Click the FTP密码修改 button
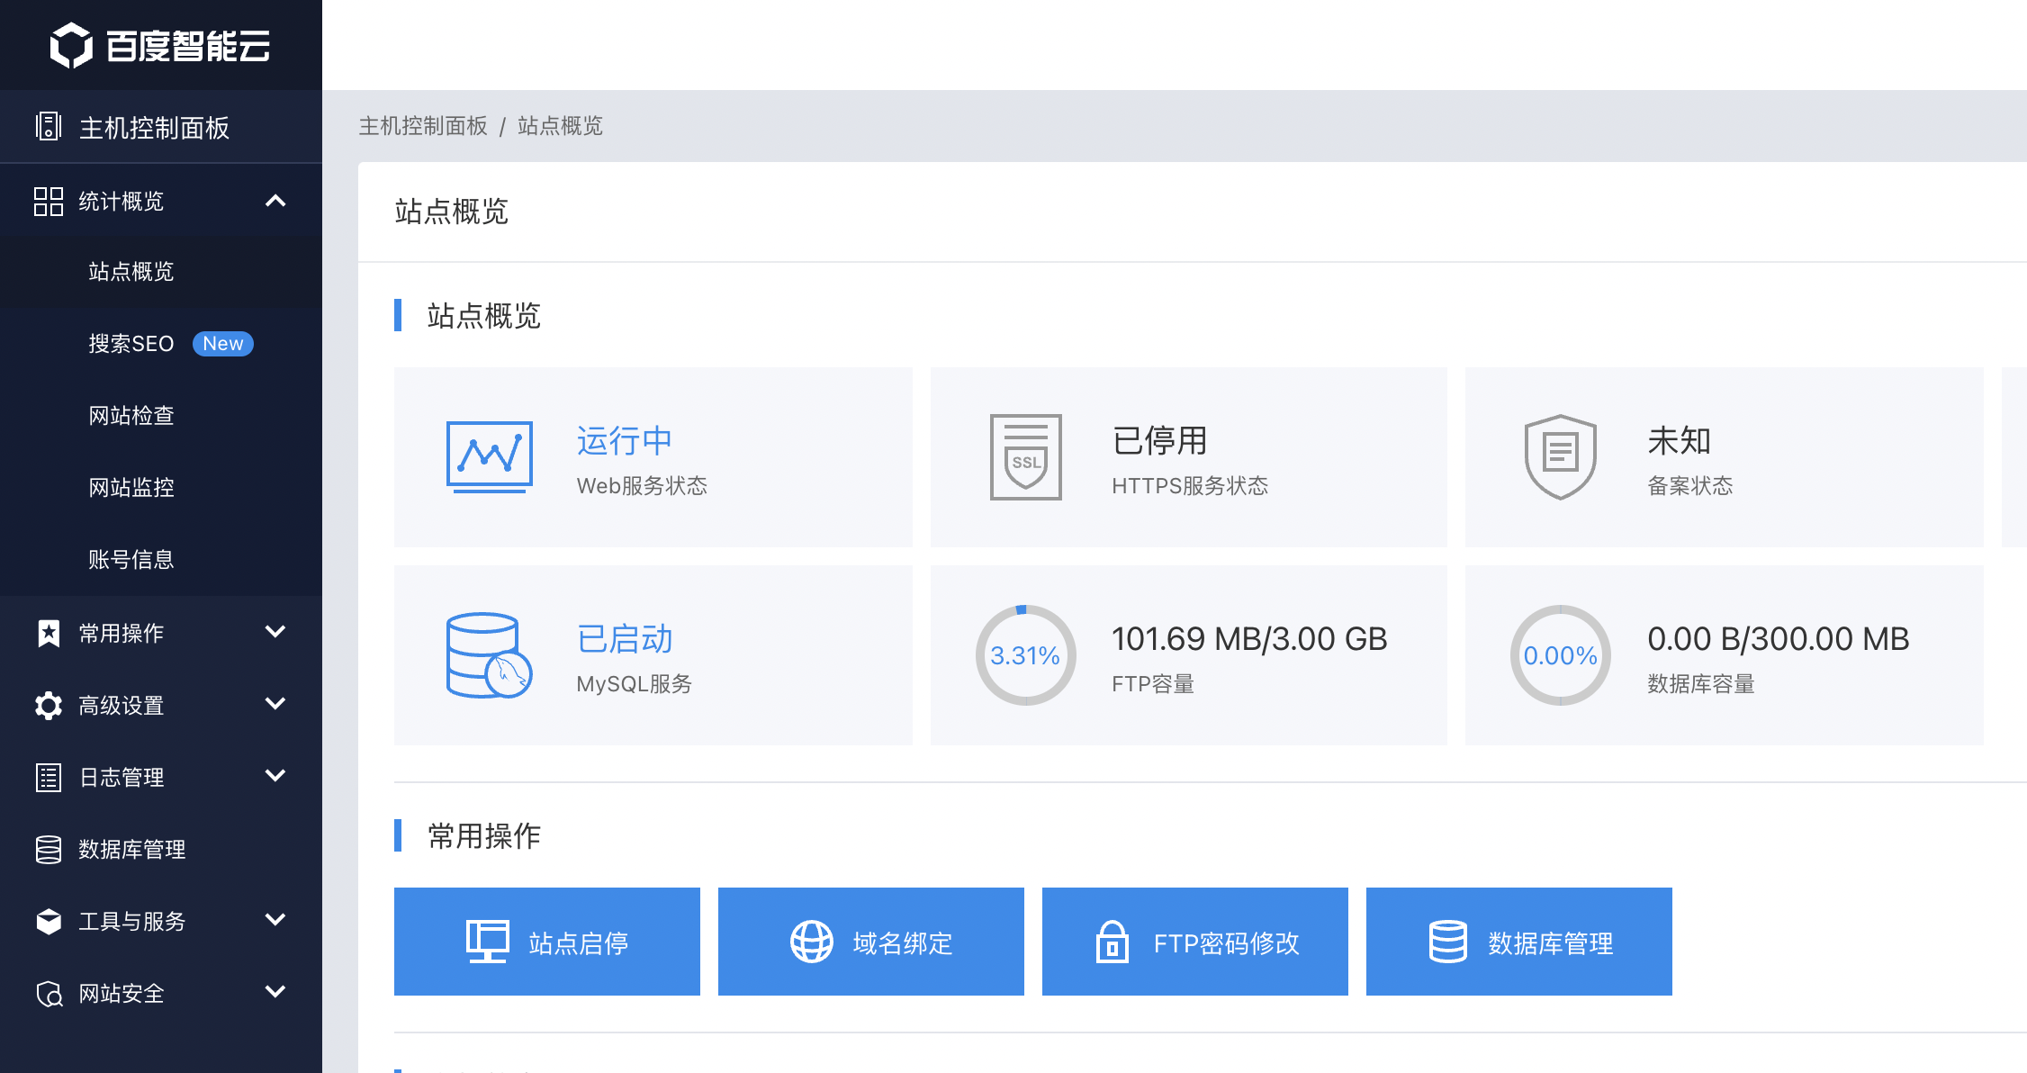Screen dimensions: 2027x1073 pos(1195,942)
